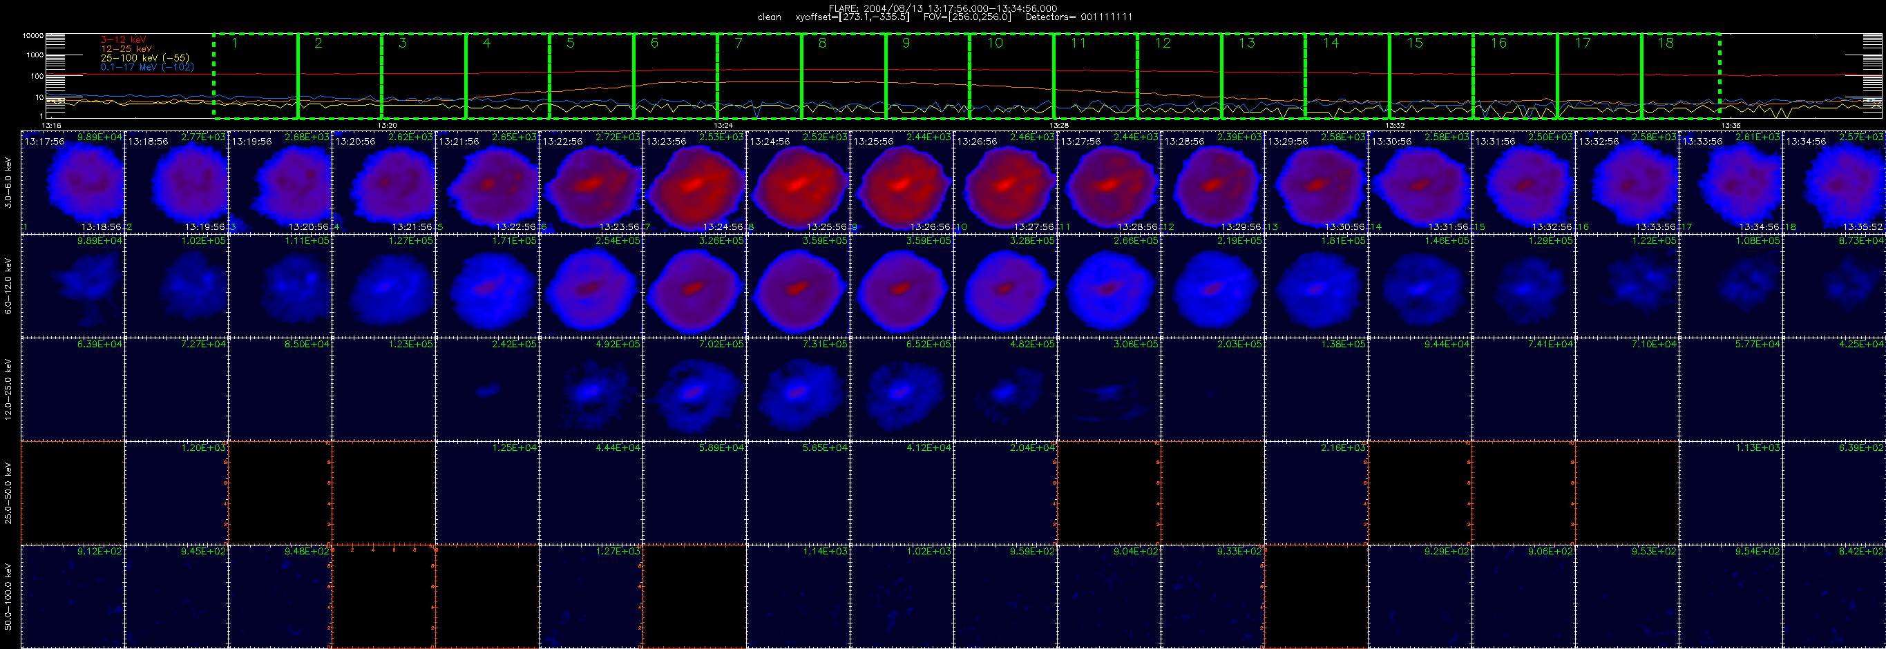
Task: Open the 25-50 keV image labeled 4.44E+04
Action: [x=591, y=493]
